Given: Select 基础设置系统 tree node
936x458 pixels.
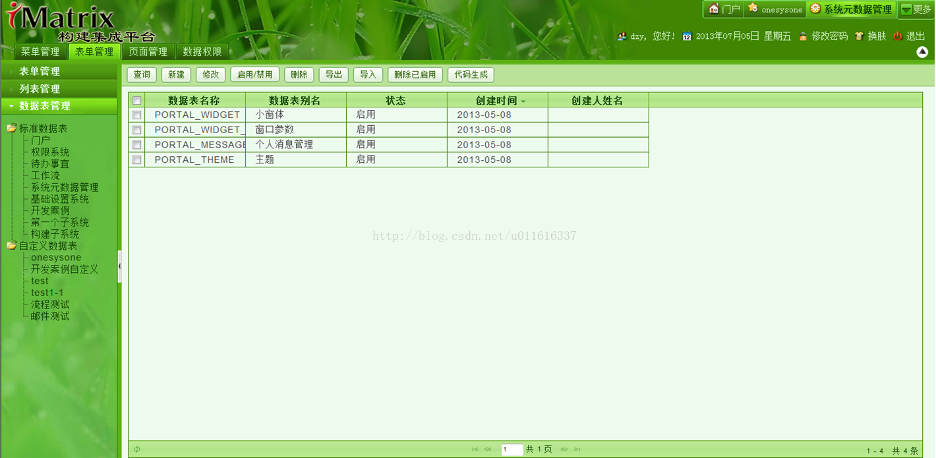Looking at the screenshot, I should tap(60, 199).
